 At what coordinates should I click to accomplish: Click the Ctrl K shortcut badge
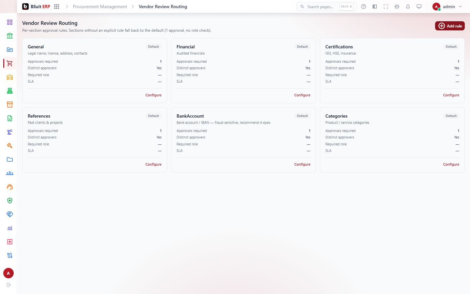point(346,7)
